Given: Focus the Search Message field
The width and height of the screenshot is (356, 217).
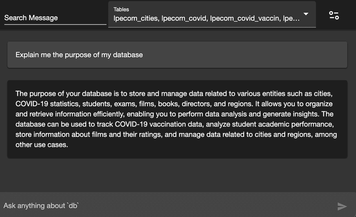Looking at the screenshot, I should pyautogui.click(x=55, y=18).
